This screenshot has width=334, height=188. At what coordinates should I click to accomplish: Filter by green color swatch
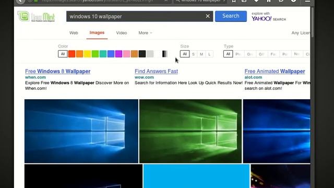point(95,54)
